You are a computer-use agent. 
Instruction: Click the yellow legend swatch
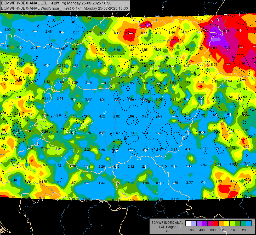(227, 224)
